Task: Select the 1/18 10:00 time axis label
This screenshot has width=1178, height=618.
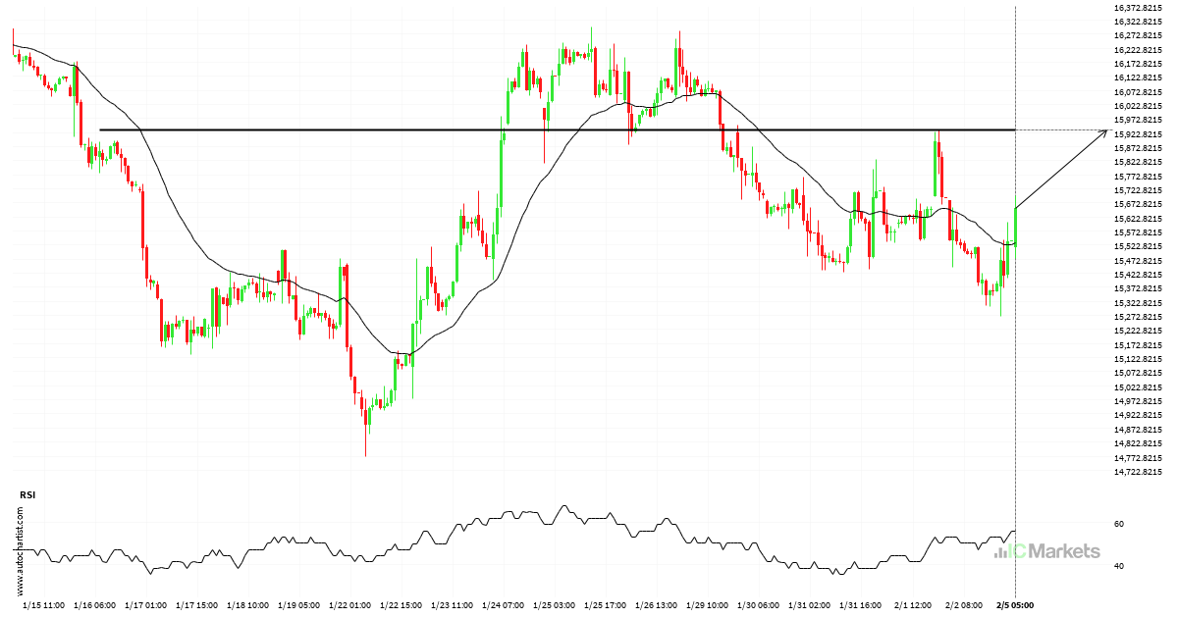Action: (249, 605)
